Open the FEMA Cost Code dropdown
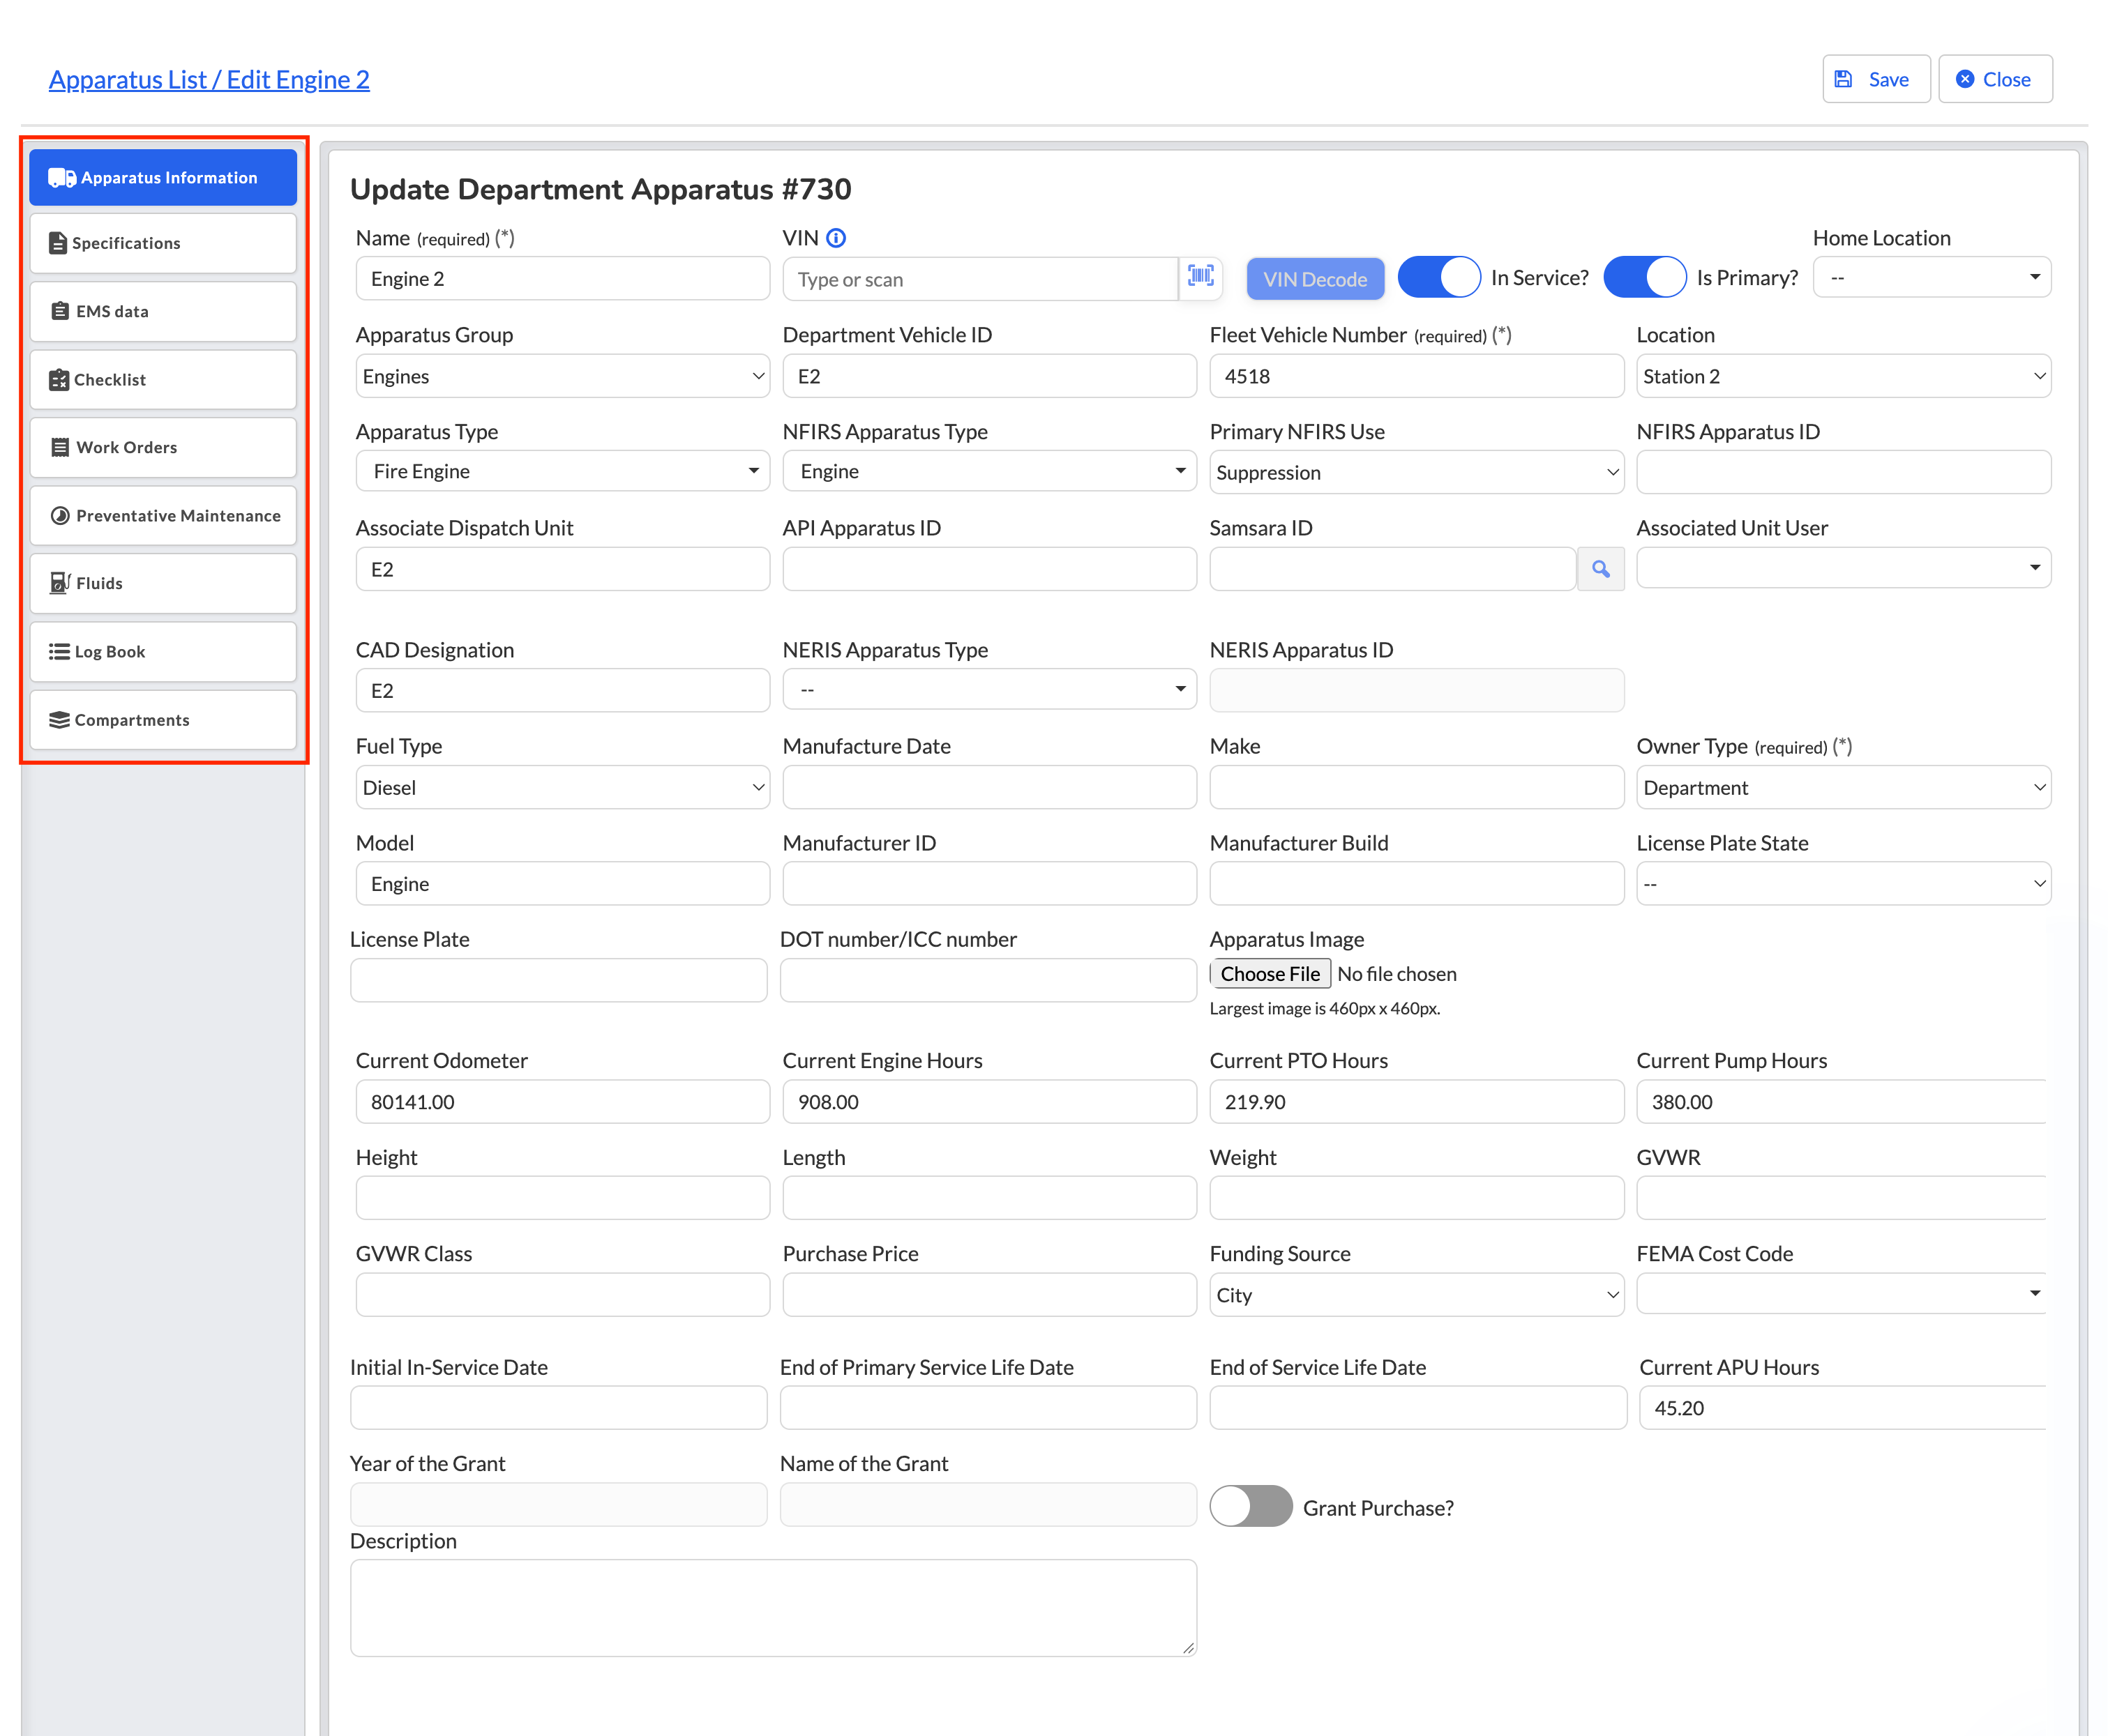The height and width of the screenshot is (1736, 2108). [1841, 1293]
